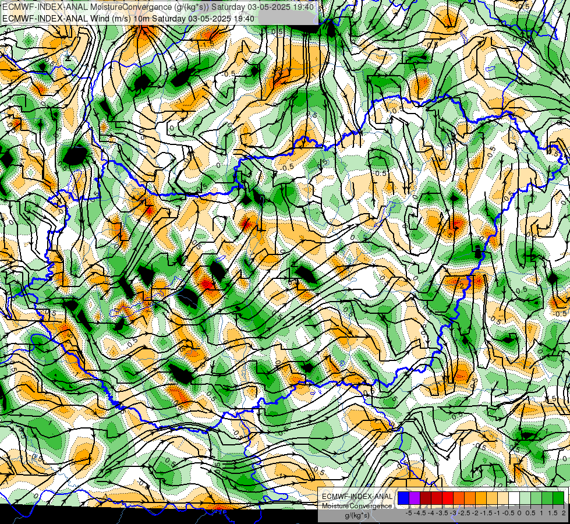Screen dimensions: 570x524
Task: Click the 1 tick label on legend scale
Action: (x=541, y=513)
